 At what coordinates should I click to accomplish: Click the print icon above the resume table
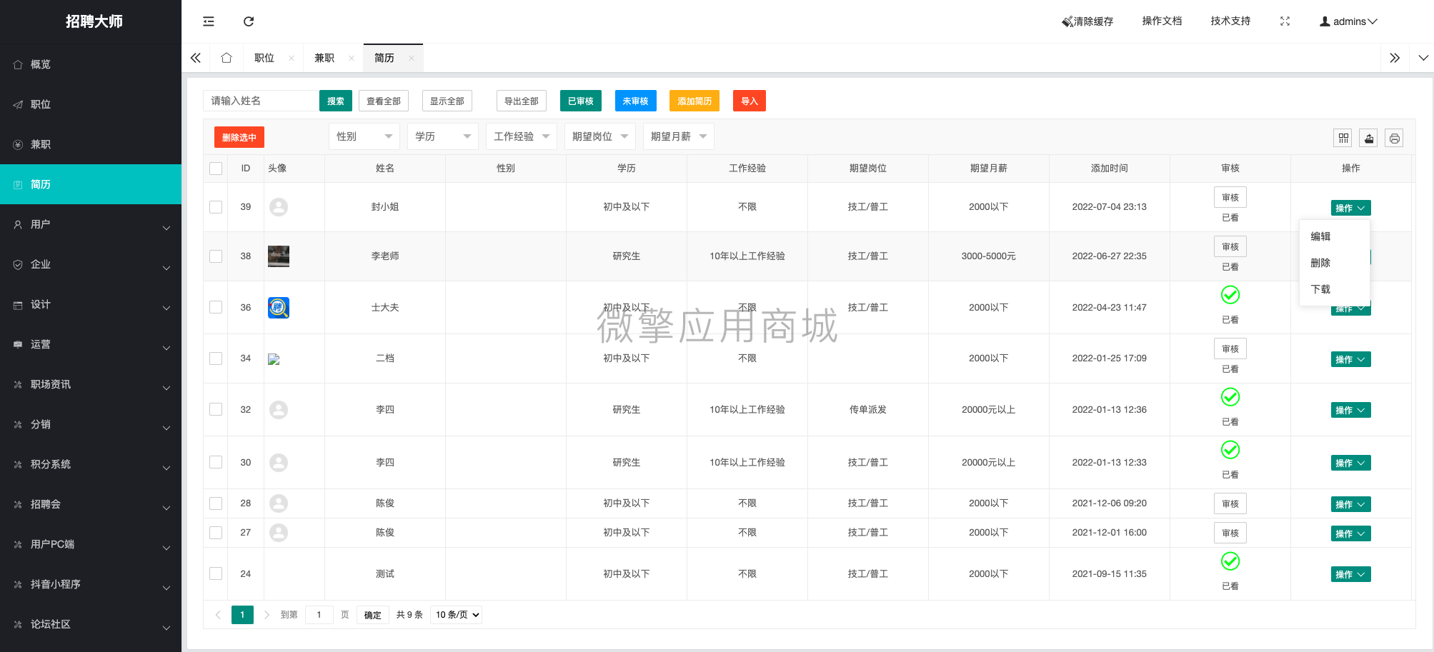(x=1394, y=137)
